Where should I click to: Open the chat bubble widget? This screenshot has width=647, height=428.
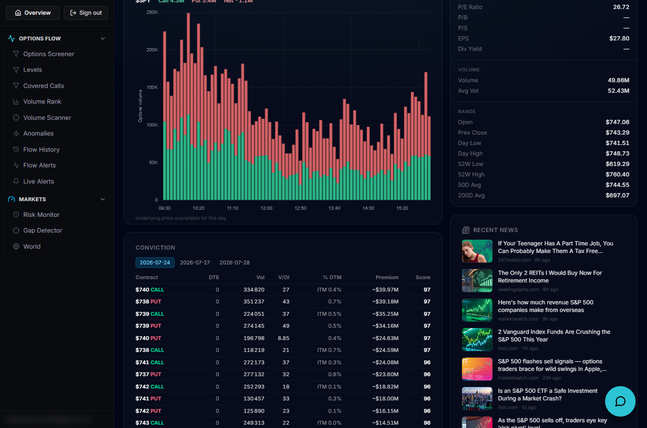(x=620, y=401)
